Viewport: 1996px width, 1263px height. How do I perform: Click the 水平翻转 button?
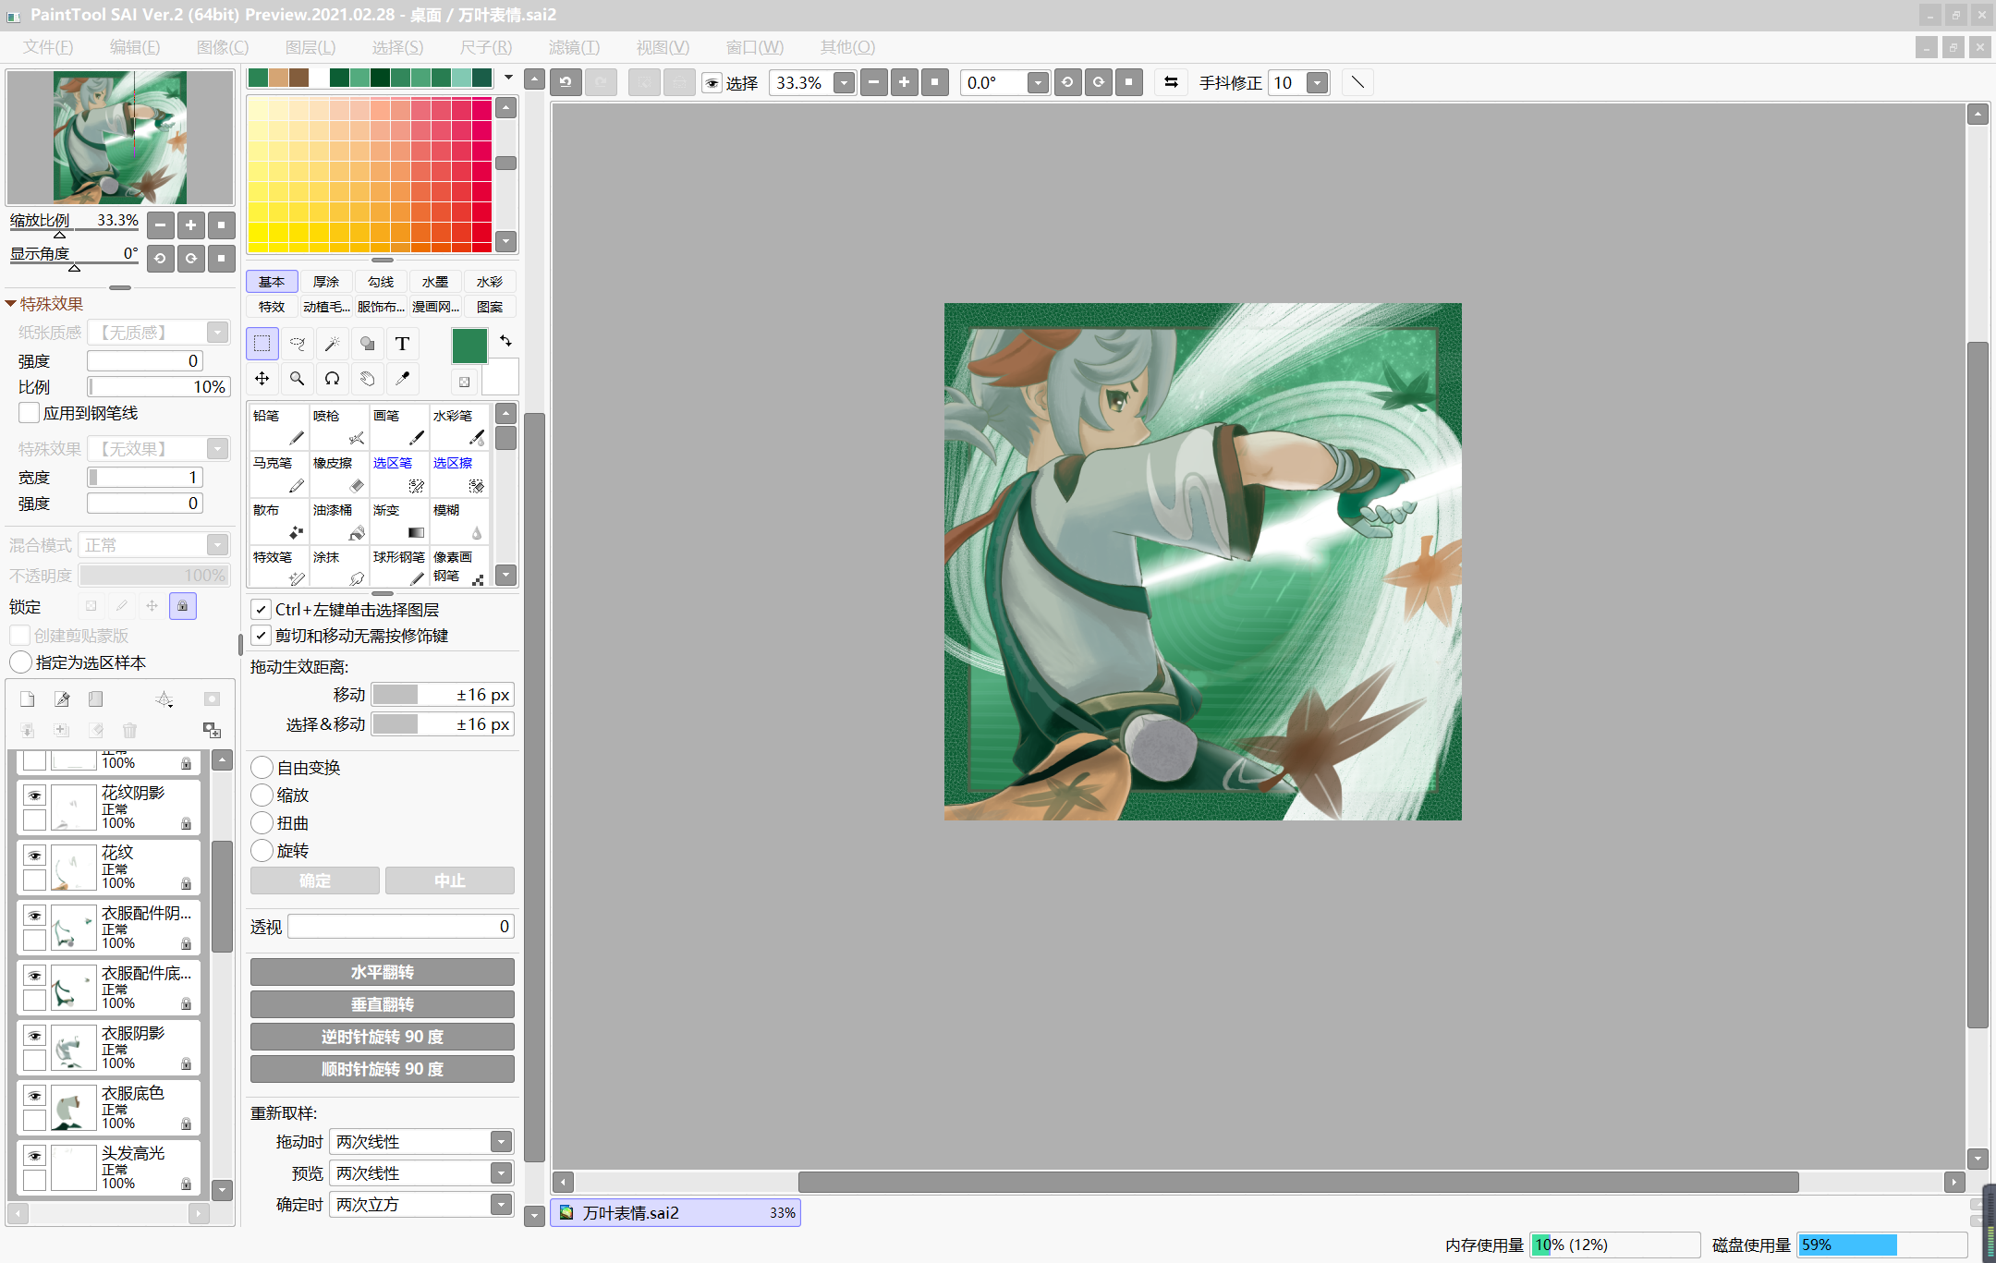(x=383, y=972)
